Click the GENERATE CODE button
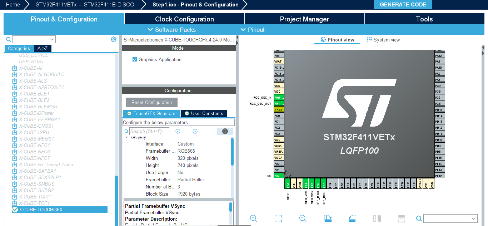The height and width of the screenshot is (226, 488). coord(403,5)
